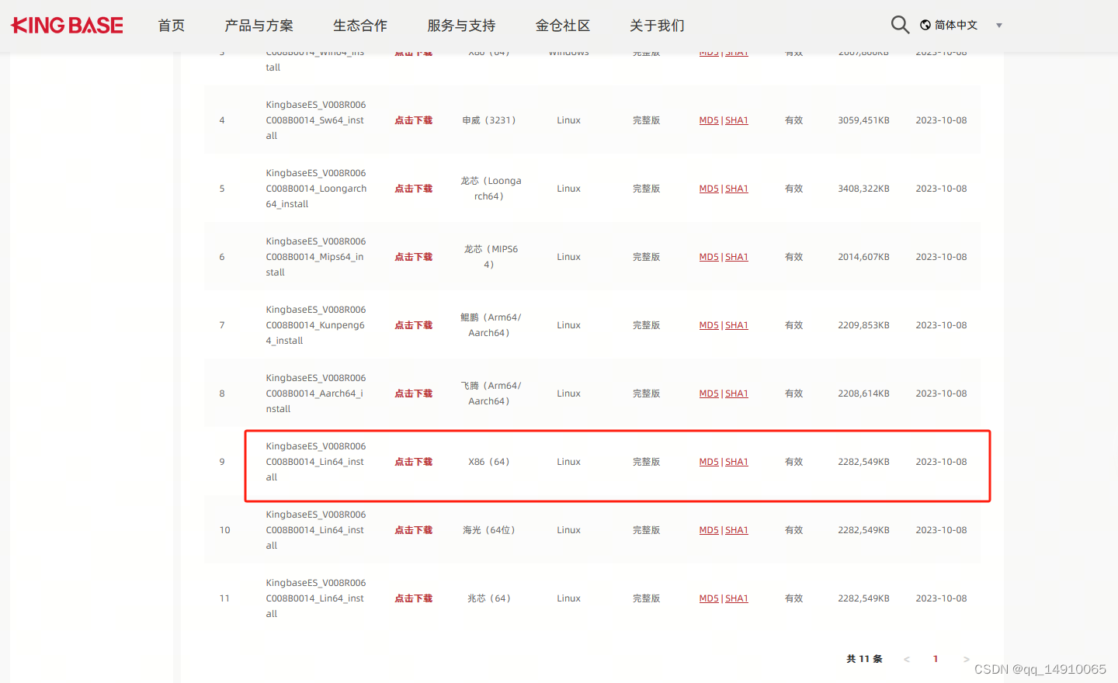Open SHA1 link in row 9
This screenshot has height=683, width=1118.
coord(737,462)
